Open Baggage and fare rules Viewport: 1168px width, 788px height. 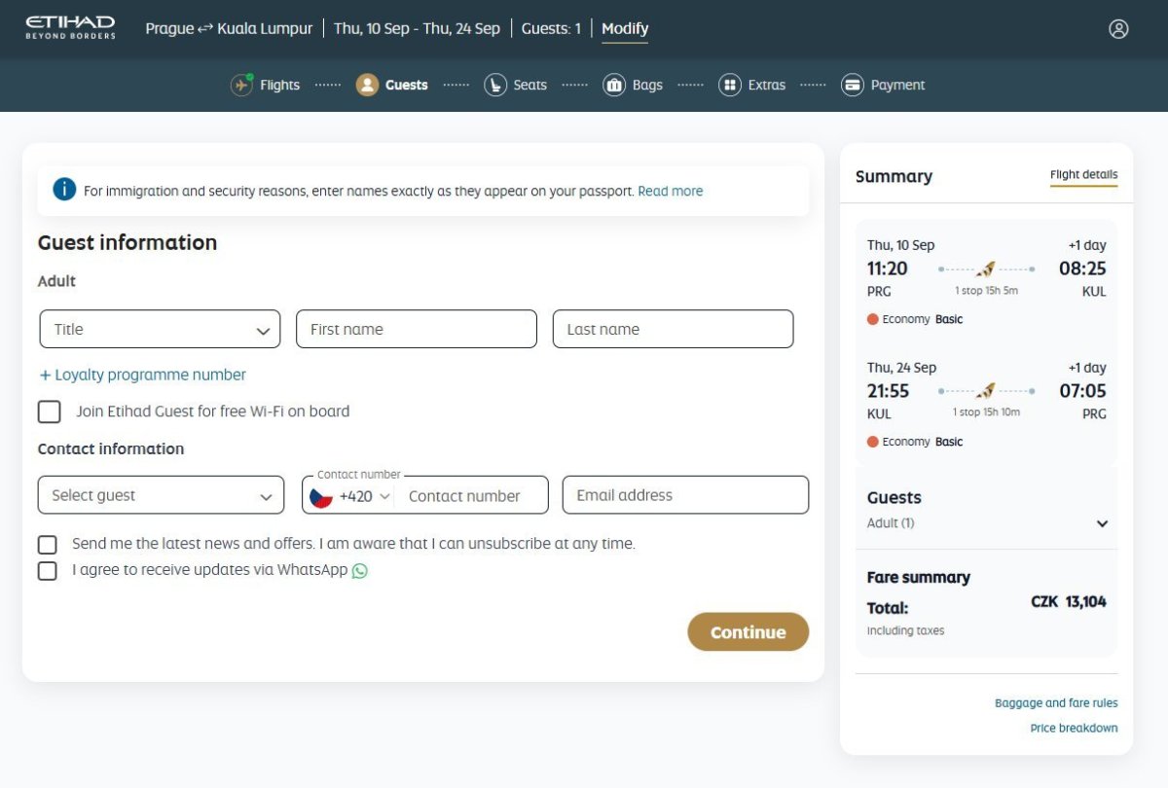[x=1056, y=703]
